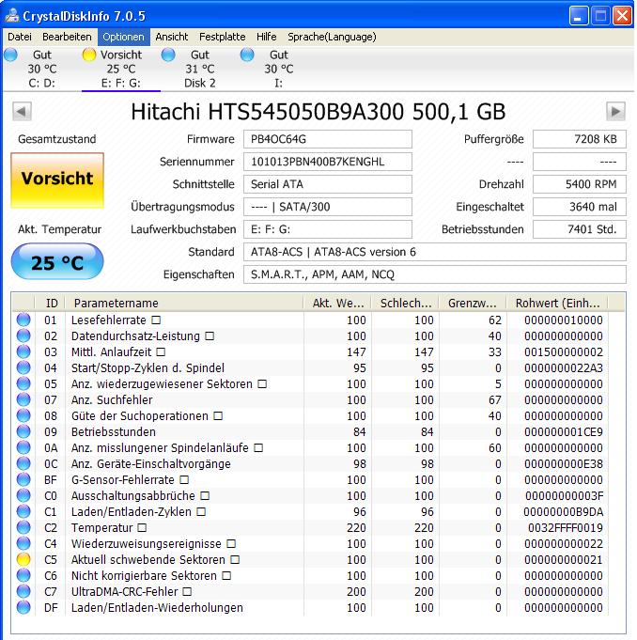Click the blue status orb for I:
This screenshot has height=640, width=637.
247,55
